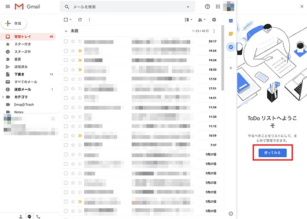Image resolution: width=307 pixels, height=219 pixels.
Task: Click the info icon at bottom of side rail
Action: click(231, 213)
